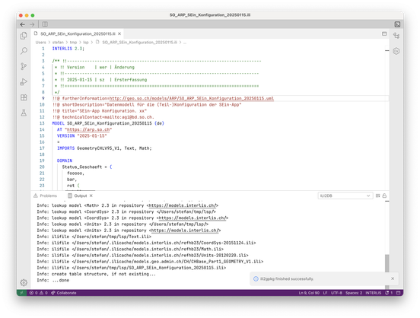Click 'INTERLIS 2.3;' on line 1
This screenshot has width=420, height=318.
click(x=68, y=49)
